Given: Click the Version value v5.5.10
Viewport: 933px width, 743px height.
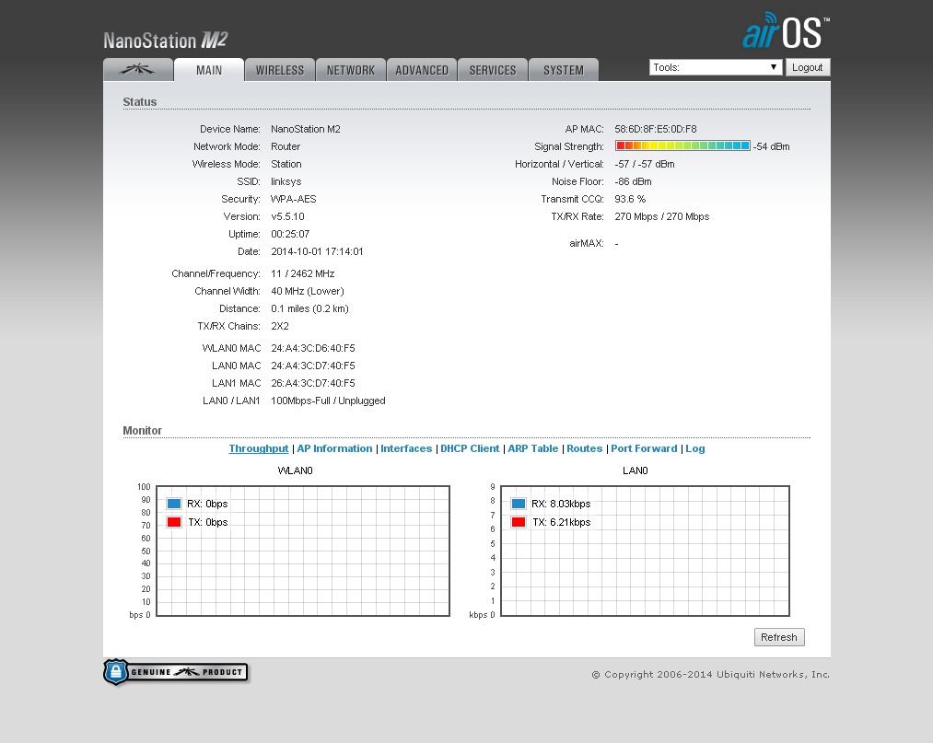Looking at the screenshot, I should [x=287, y=216].
